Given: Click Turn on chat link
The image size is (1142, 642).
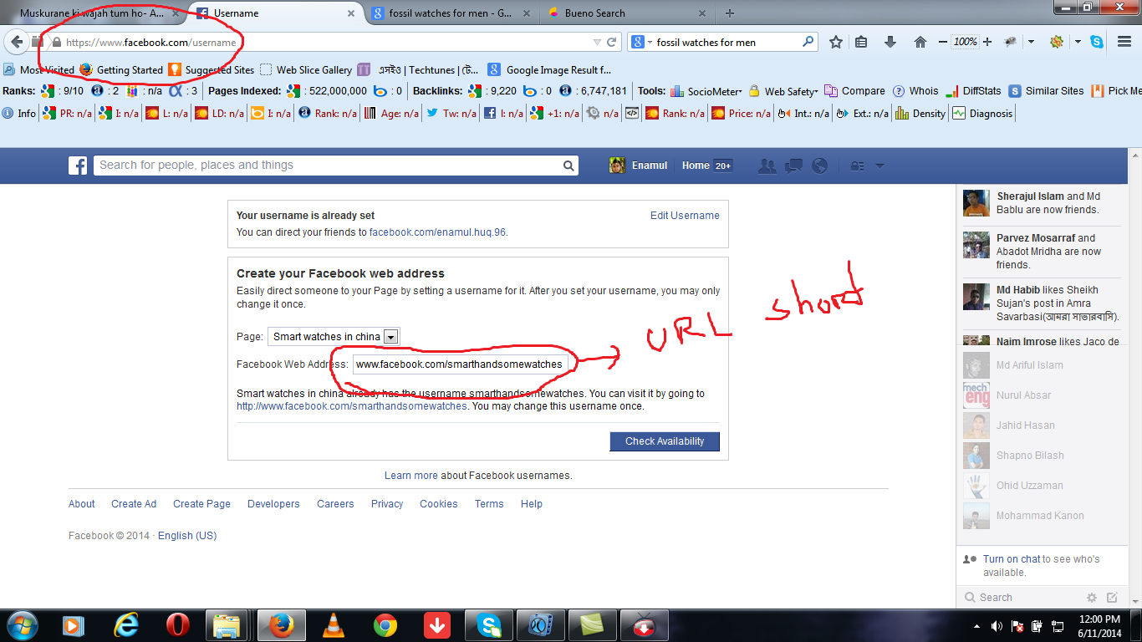Looking at the screenshot, I should pyautogui.click(x=1012, y=559).
